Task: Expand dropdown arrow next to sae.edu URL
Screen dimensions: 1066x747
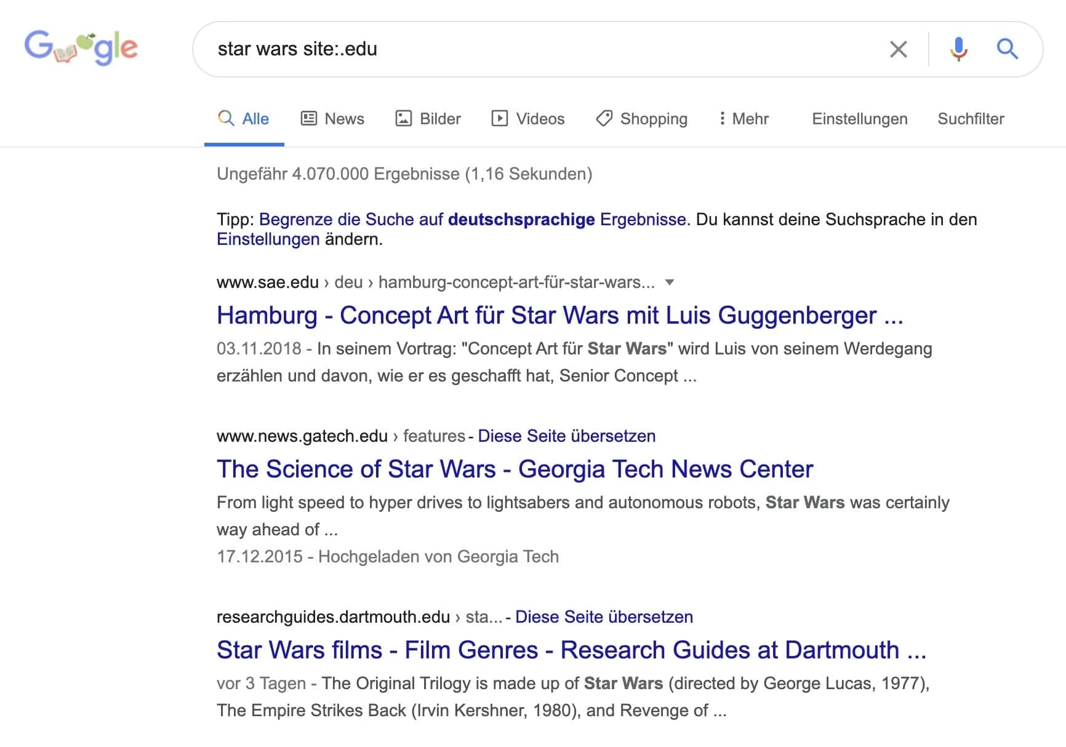Action: [x=670, y=282]
